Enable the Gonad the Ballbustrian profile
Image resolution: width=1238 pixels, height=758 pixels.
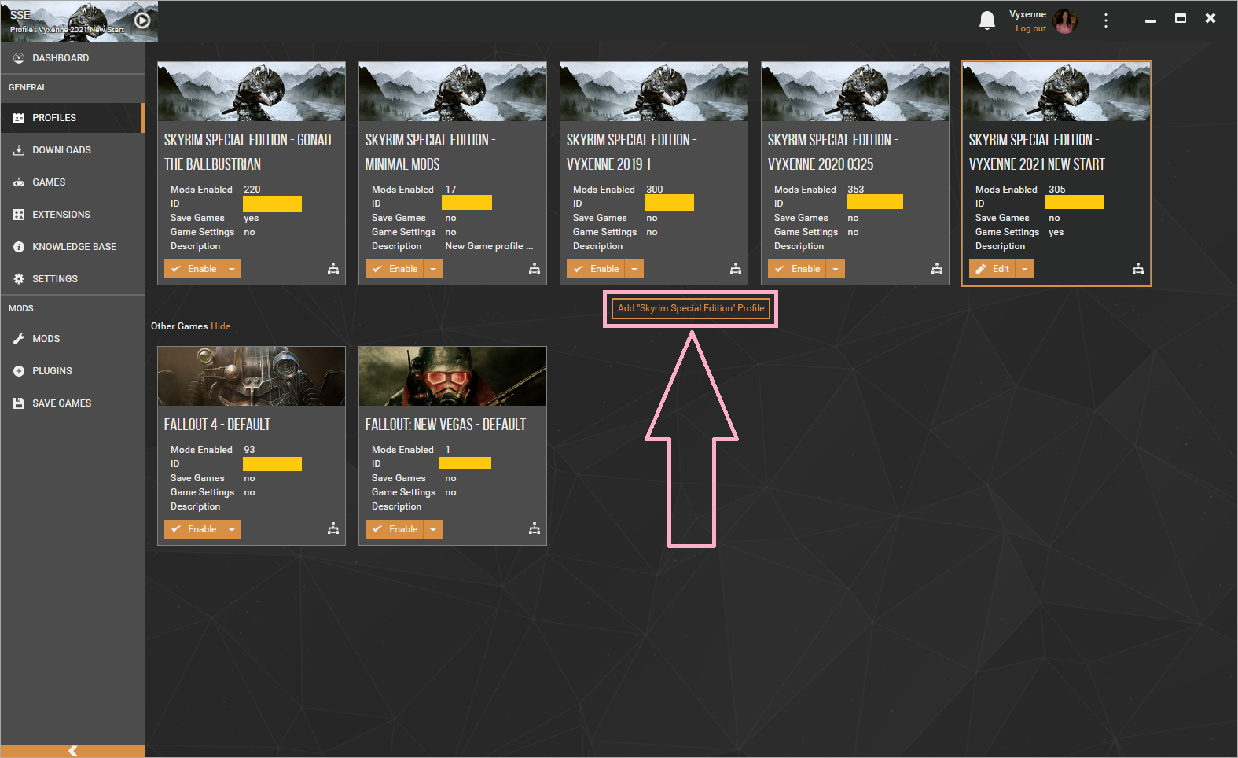point(194,269)
